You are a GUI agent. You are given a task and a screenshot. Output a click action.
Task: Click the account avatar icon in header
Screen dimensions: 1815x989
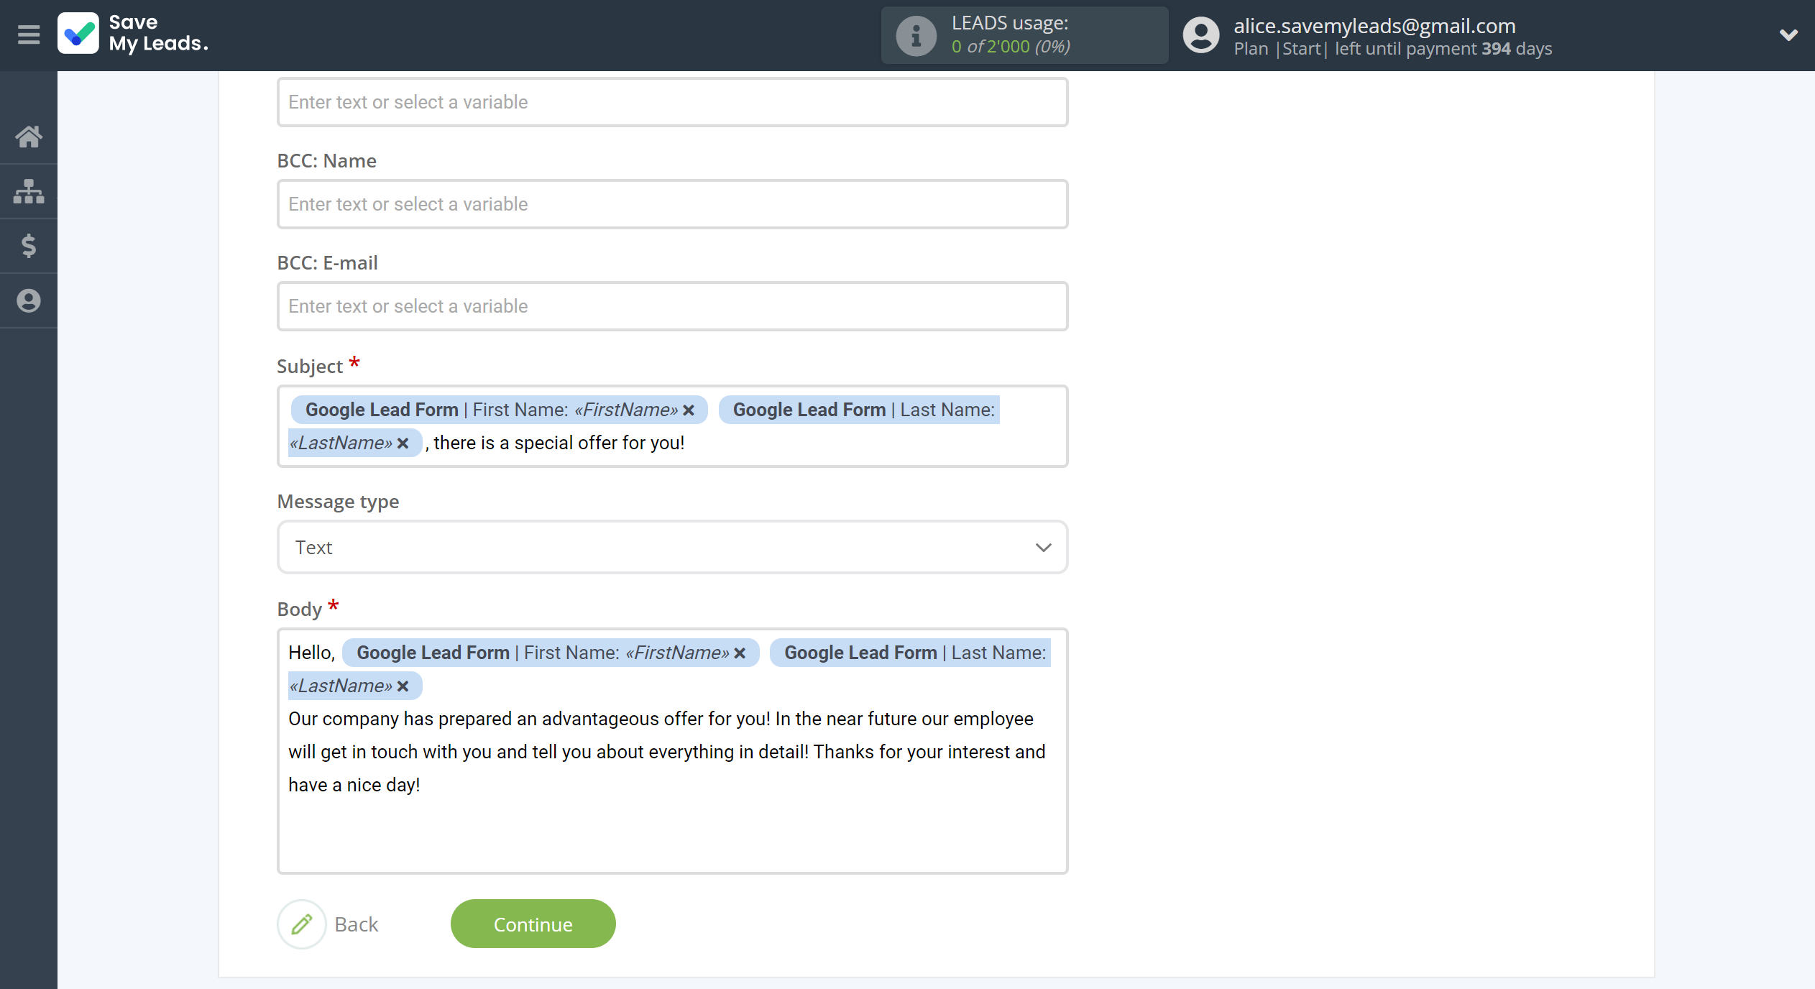1200,35
